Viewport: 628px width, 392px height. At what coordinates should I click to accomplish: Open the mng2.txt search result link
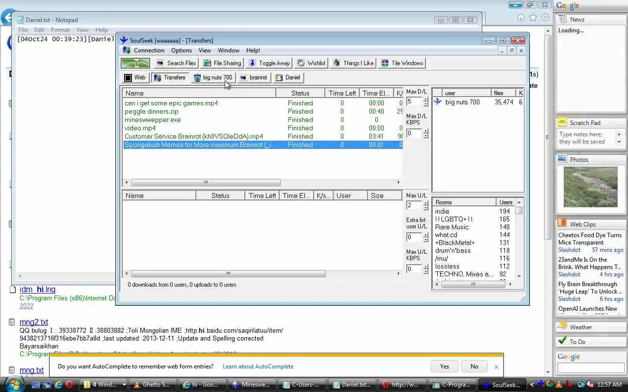[x=34, y=322]
